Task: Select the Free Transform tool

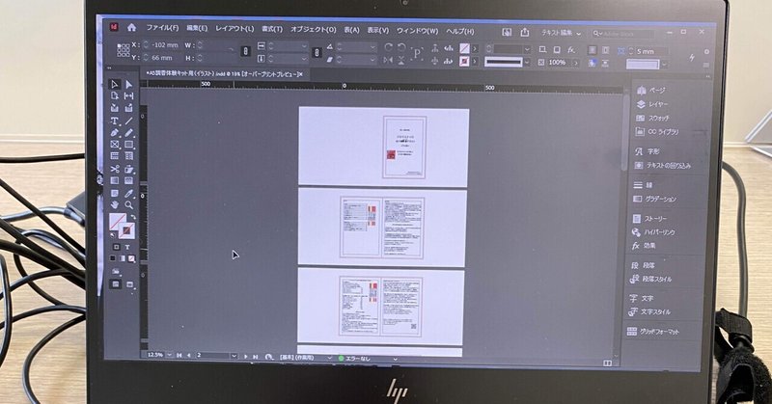Action: pyautogui.click(x=129, y=169)
